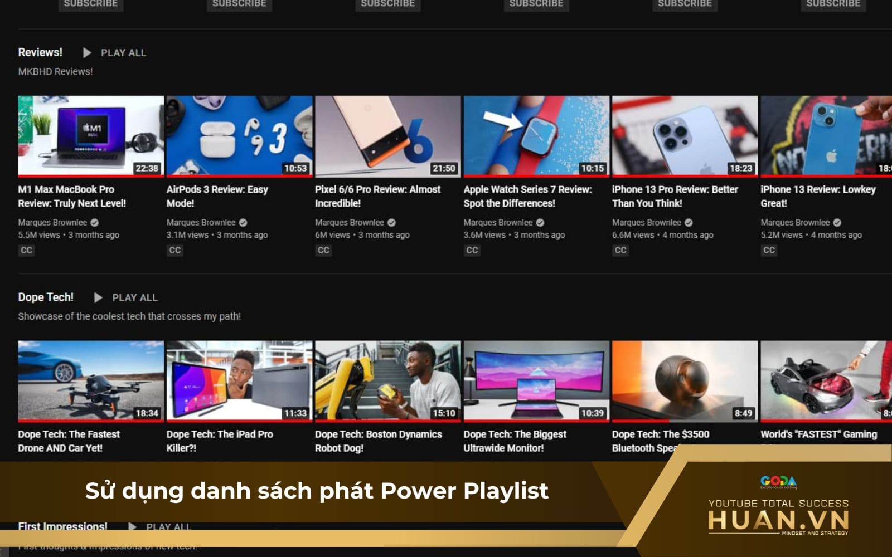
Task: Click Marques Brownlee under M1 Max MacBook video
Action: (52, 223)
